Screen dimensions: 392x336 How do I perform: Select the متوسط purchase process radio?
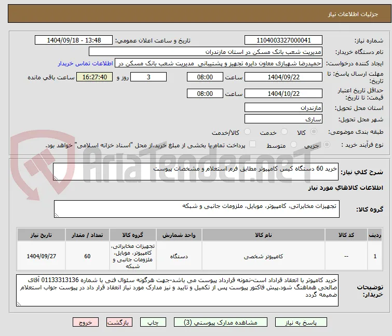pyautogui.click(x=293, y=145)
